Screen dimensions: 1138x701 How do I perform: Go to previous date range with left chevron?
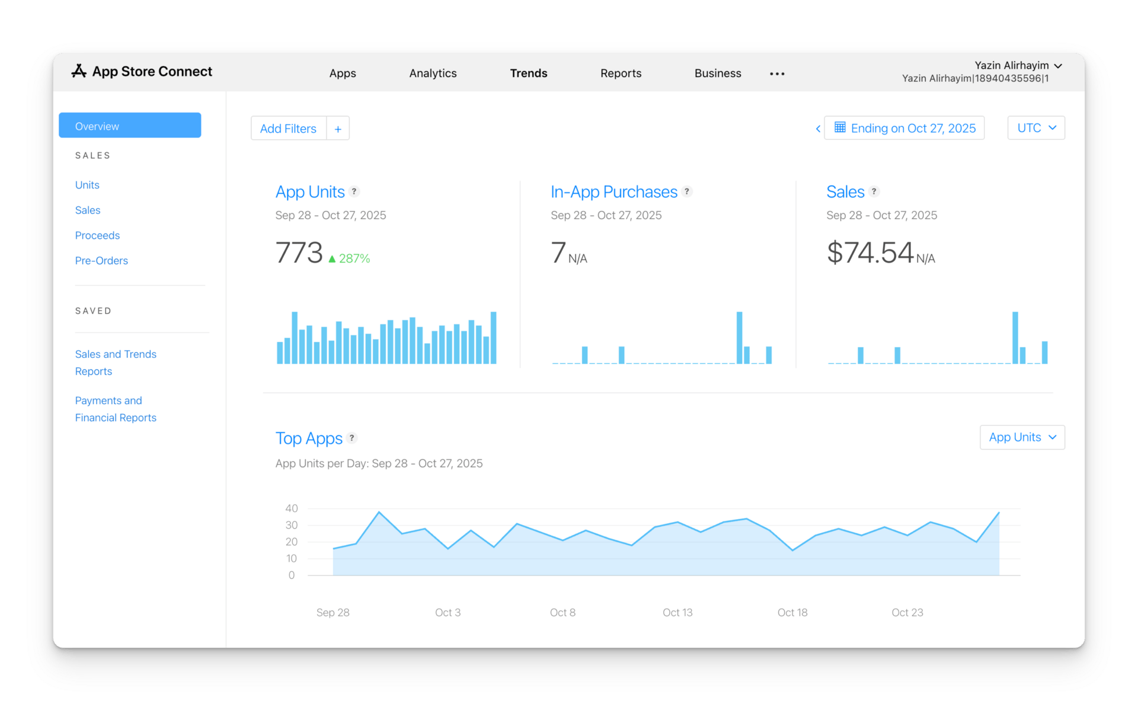(818, 129)
